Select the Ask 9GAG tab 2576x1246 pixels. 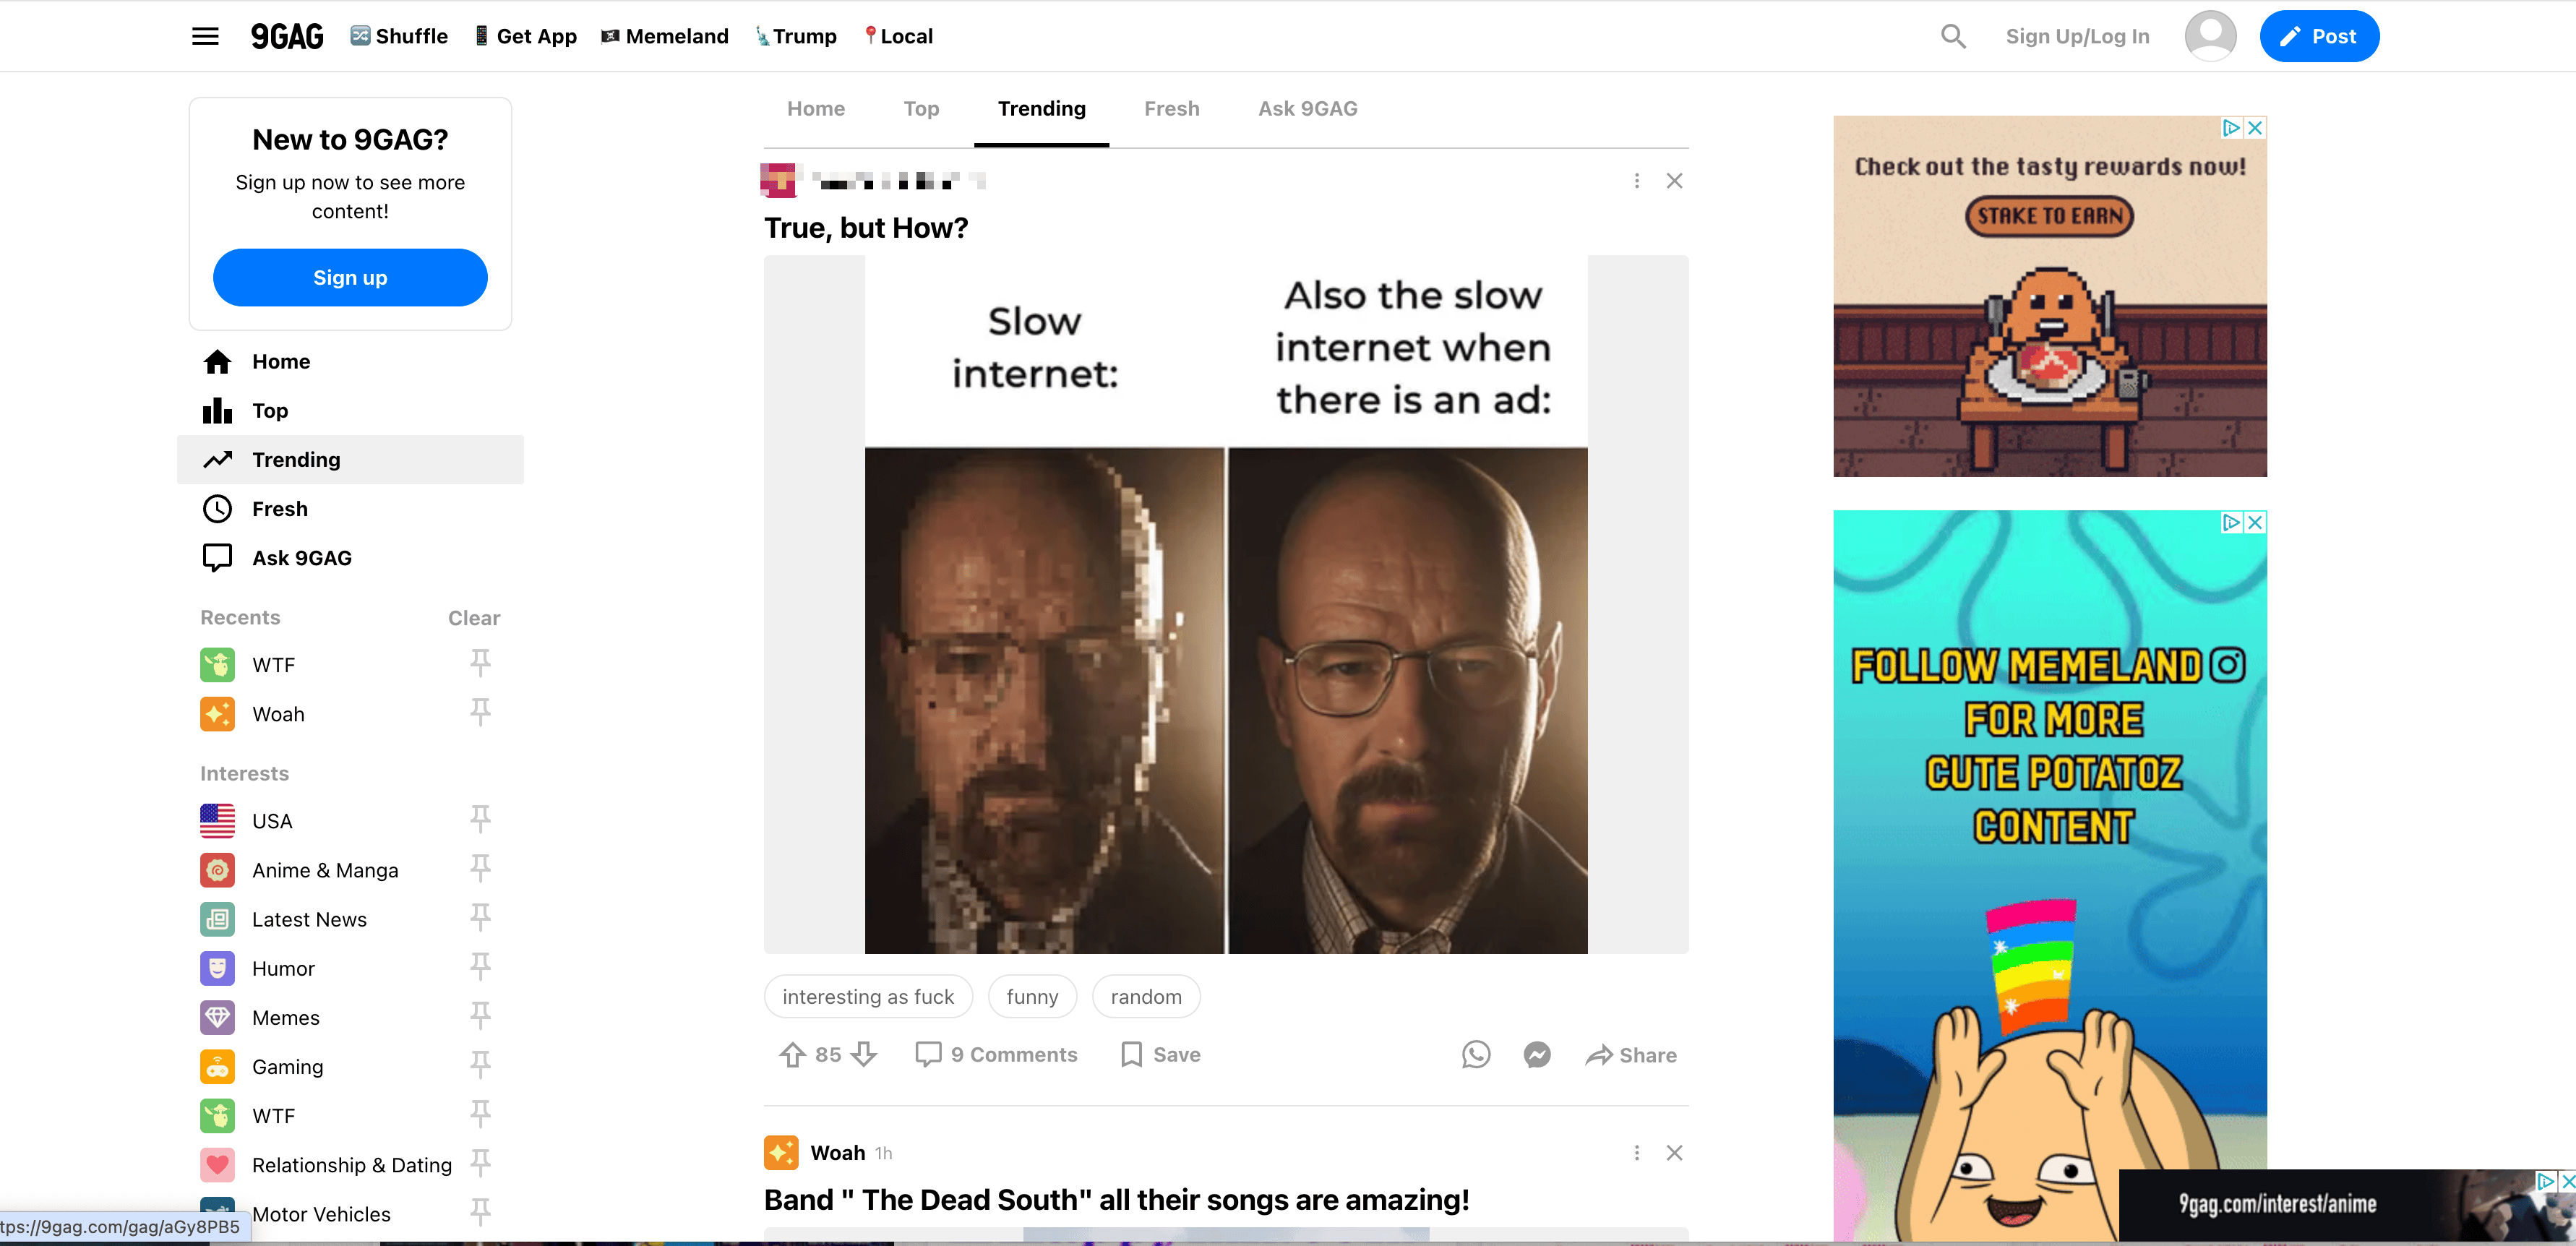(x=1307, y=108)
